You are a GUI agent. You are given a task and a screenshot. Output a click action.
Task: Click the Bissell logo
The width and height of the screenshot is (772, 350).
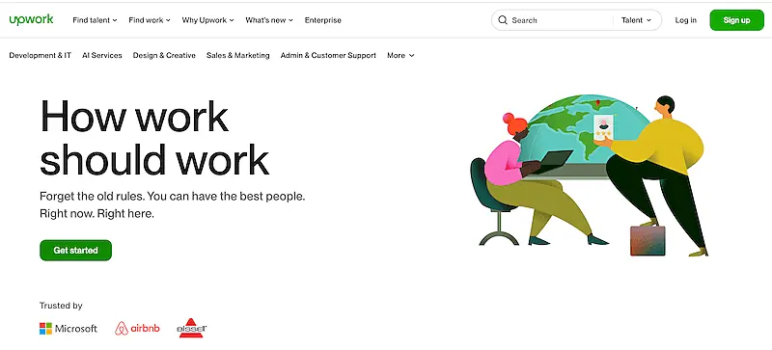pos(191,329)
